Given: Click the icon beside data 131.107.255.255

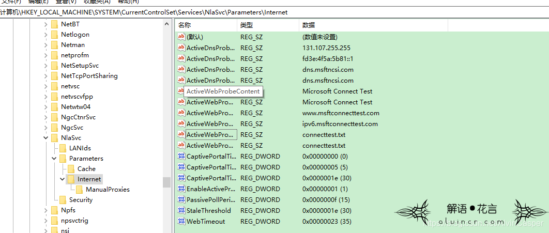Looking at the screenshot, I should coord(181,48).
